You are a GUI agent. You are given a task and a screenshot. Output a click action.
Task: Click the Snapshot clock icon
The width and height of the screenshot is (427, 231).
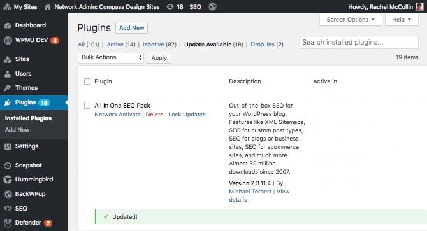point(8,165)
